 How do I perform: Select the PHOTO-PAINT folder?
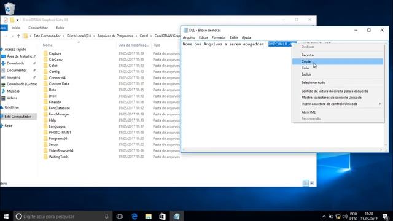(x=60, y=133)
